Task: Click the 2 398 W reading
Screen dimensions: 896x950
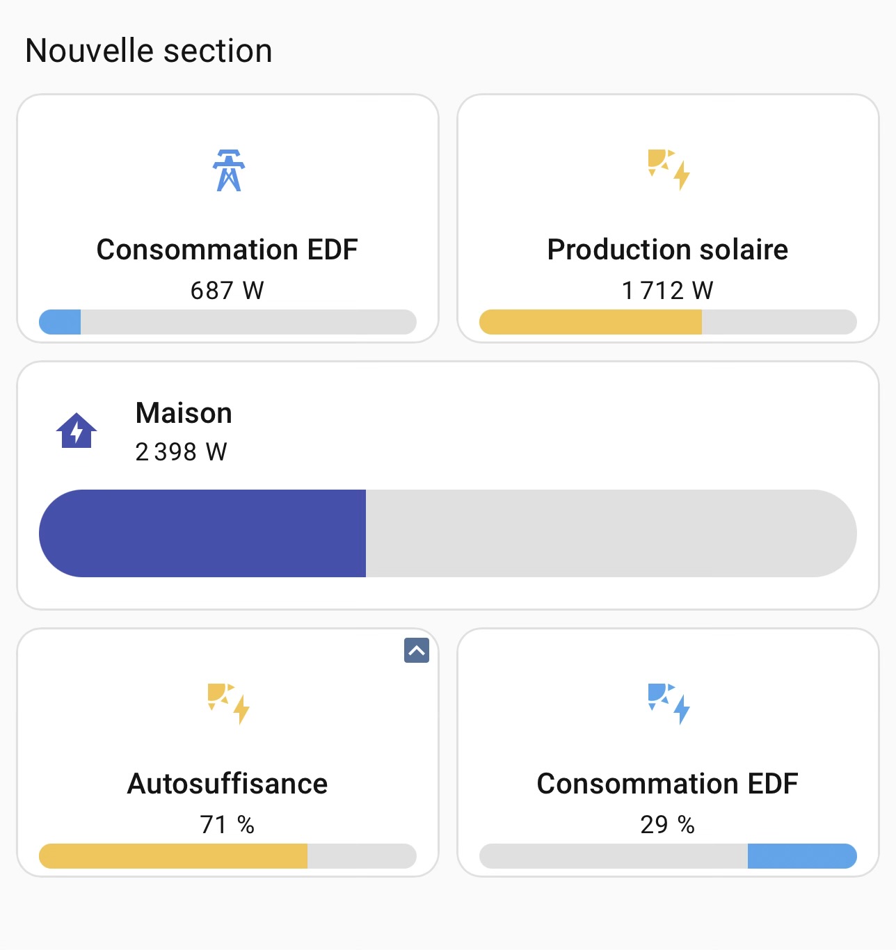Action: click(x=181, y=452)
